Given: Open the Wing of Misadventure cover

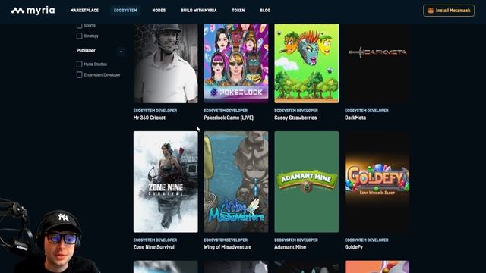Looking at the screenshot, I should point(236,182).
